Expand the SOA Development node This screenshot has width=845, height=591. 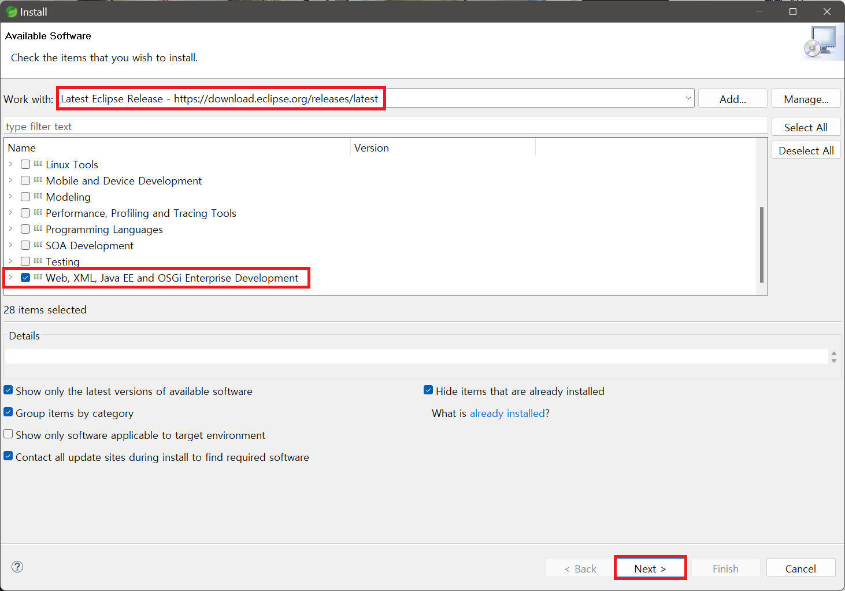tap(10, 245)
